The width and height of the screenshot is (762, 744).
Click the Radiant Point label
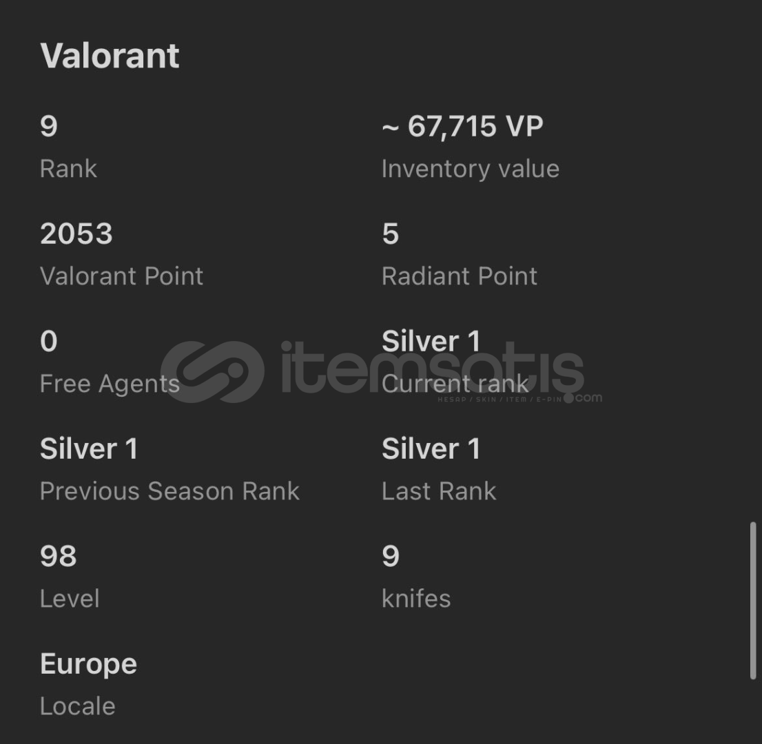click(x=459, y=276)
